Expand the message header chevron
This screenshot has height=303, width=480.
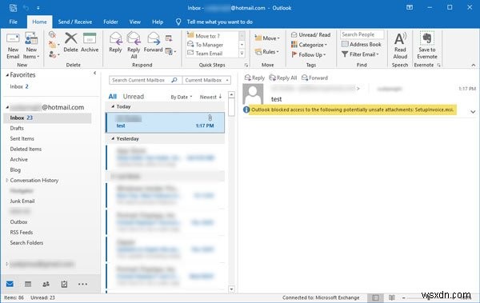pos(473,112)
